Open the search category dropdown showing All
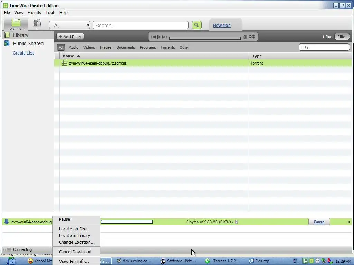The height and width of the screenshot is (265, 354). (69, 25)
